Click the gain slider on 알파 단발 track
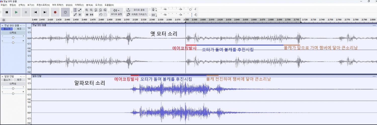The height and width of the screenshot is (125, 377). point(13,88)
